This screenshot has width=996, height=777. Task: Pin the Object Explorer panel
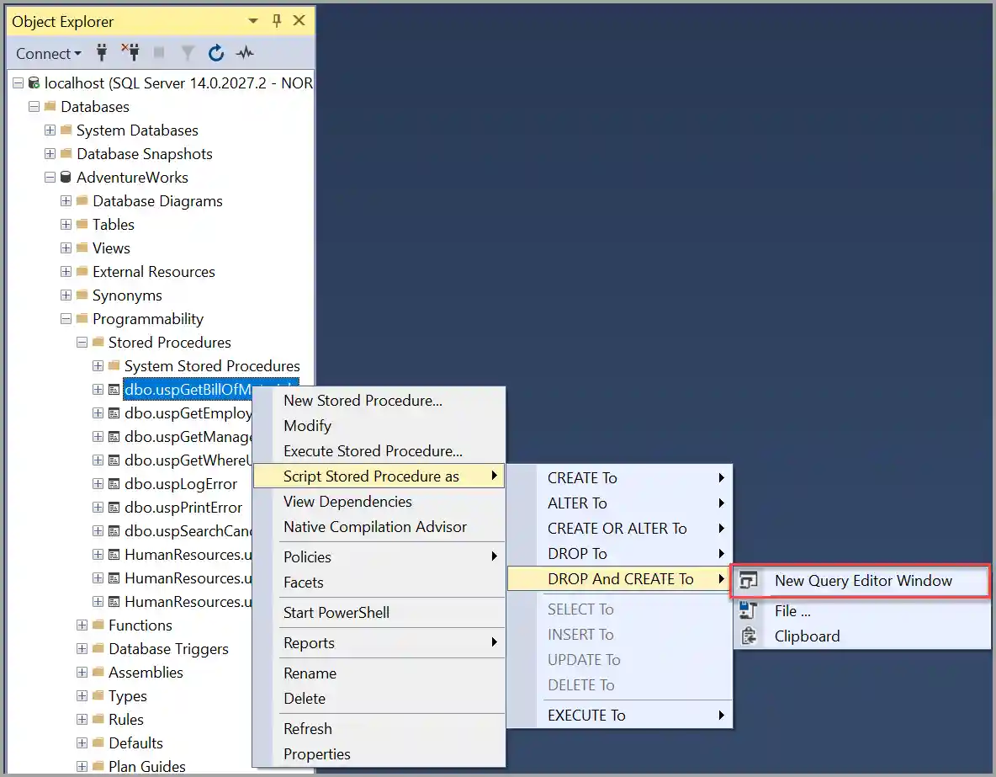[x=277, y=20]
